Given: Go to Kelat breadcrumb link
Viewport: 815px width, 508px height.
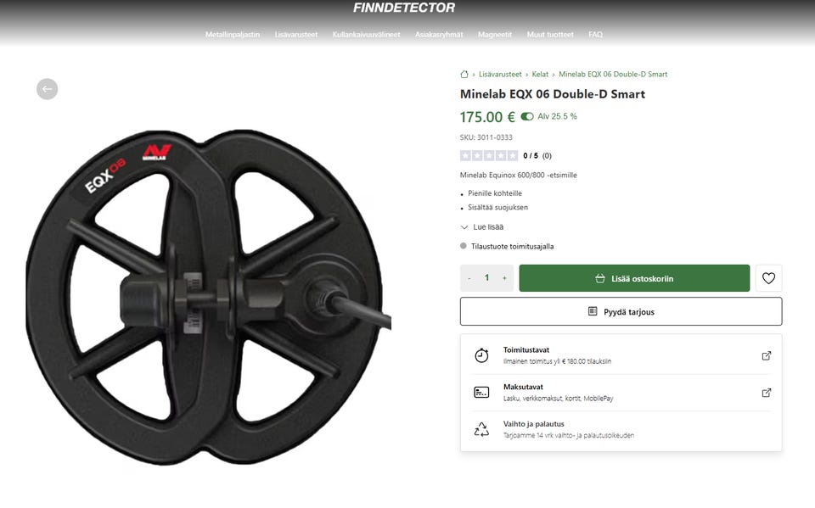Looking at the screenshot, I should pyautogui.click(x=540, y=75).
